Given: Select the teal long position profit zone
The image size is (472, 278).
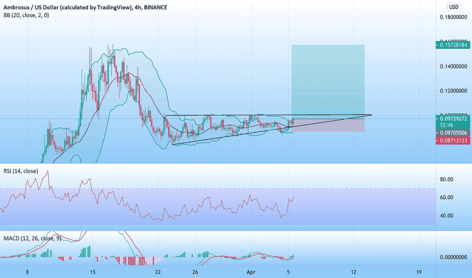Looking at the screenshot, I should [x=328, y=82].
